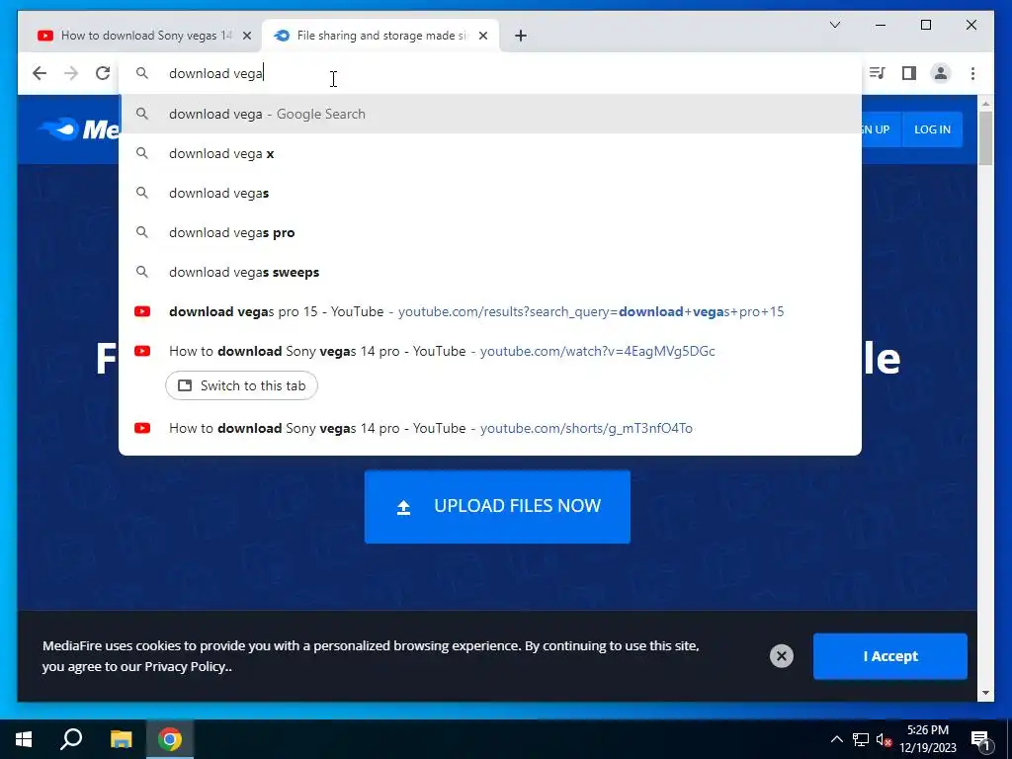Toggle the Chrome side panel icon
This screenshot has height=759, width=1012.
coord(909,73)
